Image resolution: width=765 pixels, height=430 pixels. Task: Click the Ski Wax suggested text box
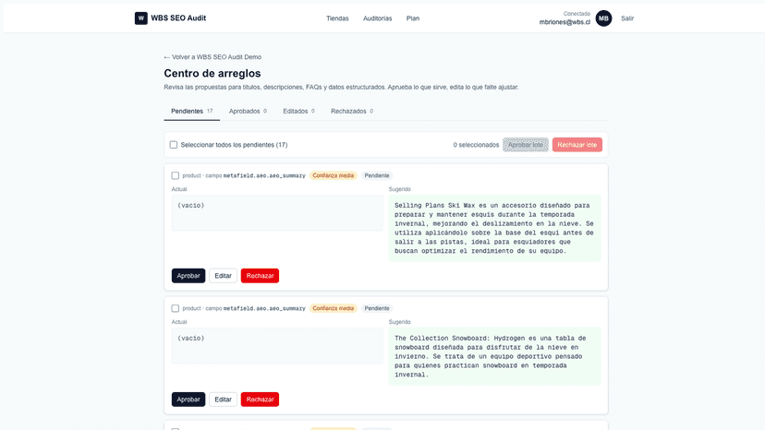coord(494,228)
